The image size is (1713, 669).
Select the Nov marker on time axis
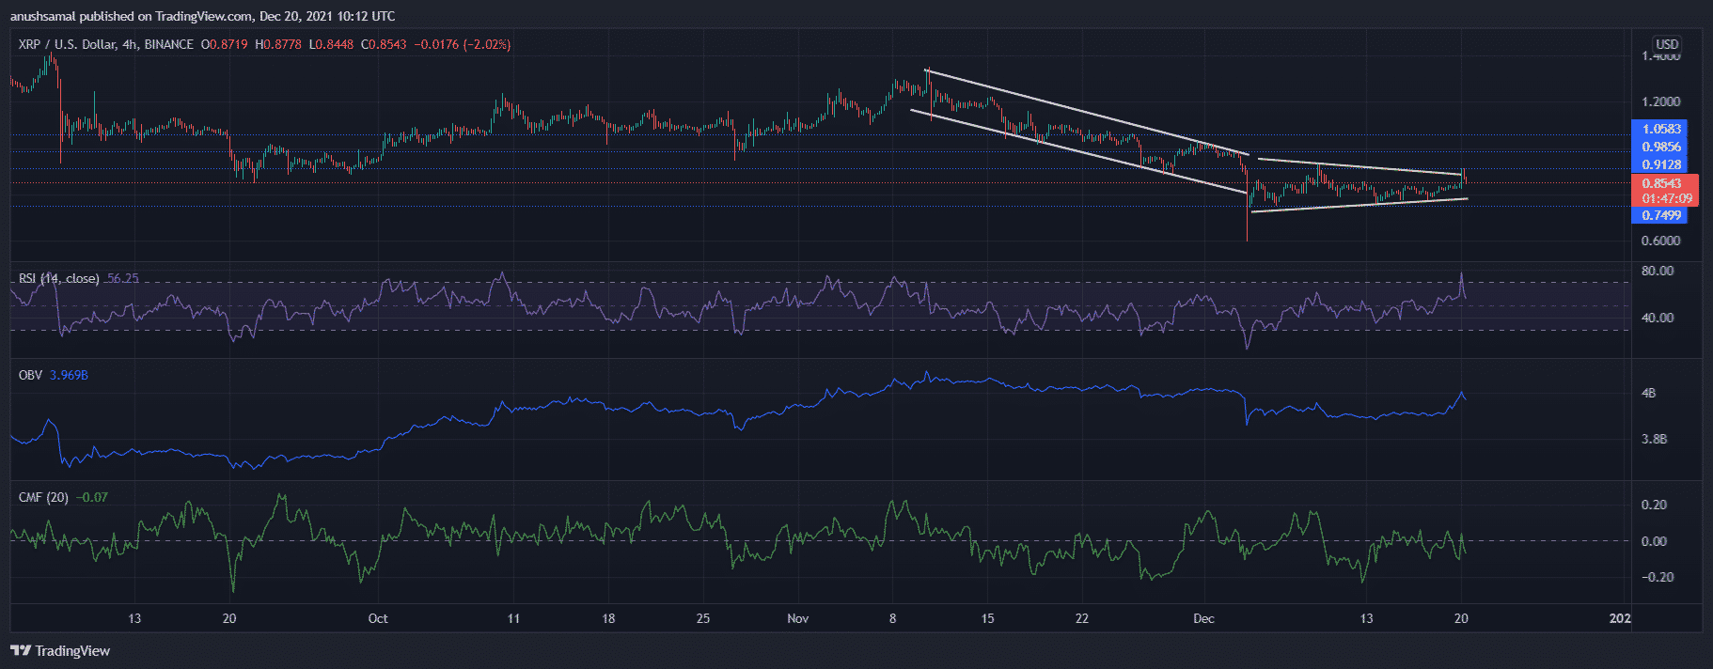tap(797, 618)
